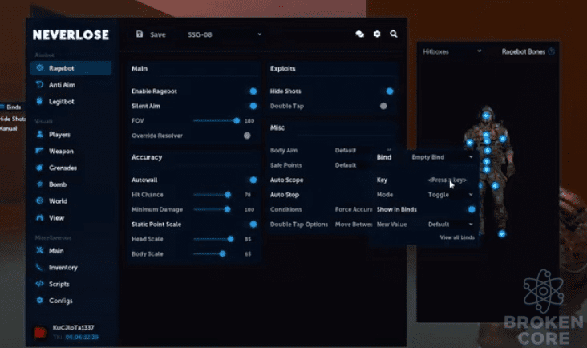This screenshot has height=348, width=587.
Task: Click the Ragebot Bones help icon
Action: pyautogui.click(x=551, y=51)
